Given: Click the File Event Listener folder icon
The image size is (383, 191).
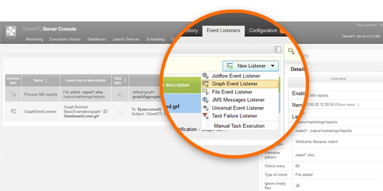Looking at the screenshot, I should (205, 92).
